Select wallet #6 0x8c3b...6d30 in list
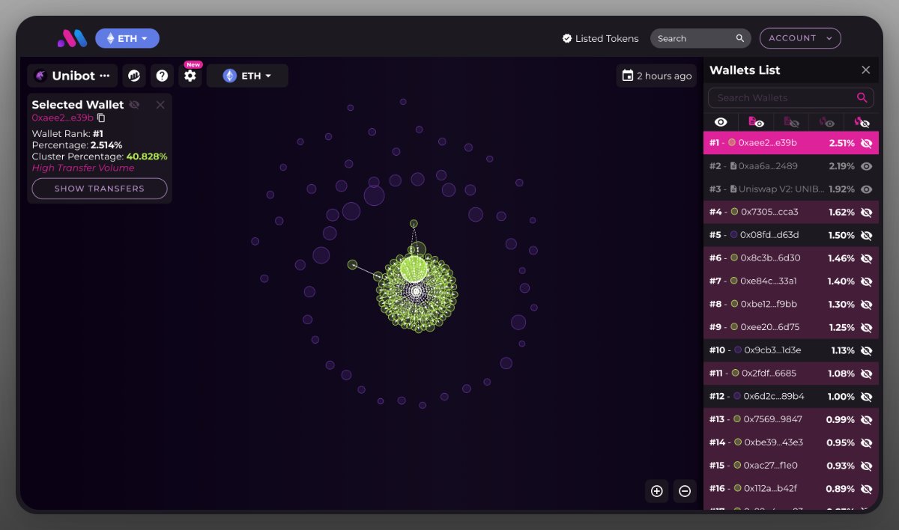Screen dimensions: 899x530 pyautogui.click(x=791, y=258)
